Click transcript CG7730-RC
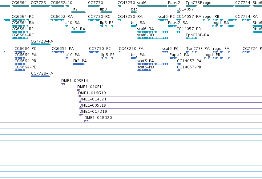Image resolution: width=262 pixels, height=179 pixels. tap(94, 20)
